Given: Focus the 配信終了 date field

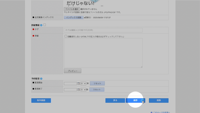Looking at the screenshot, I should [x=70, y=90].
